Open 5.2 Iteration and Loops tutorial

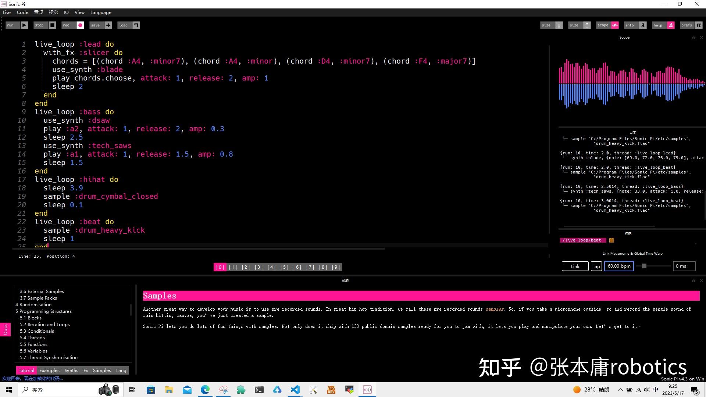point(44,324)
